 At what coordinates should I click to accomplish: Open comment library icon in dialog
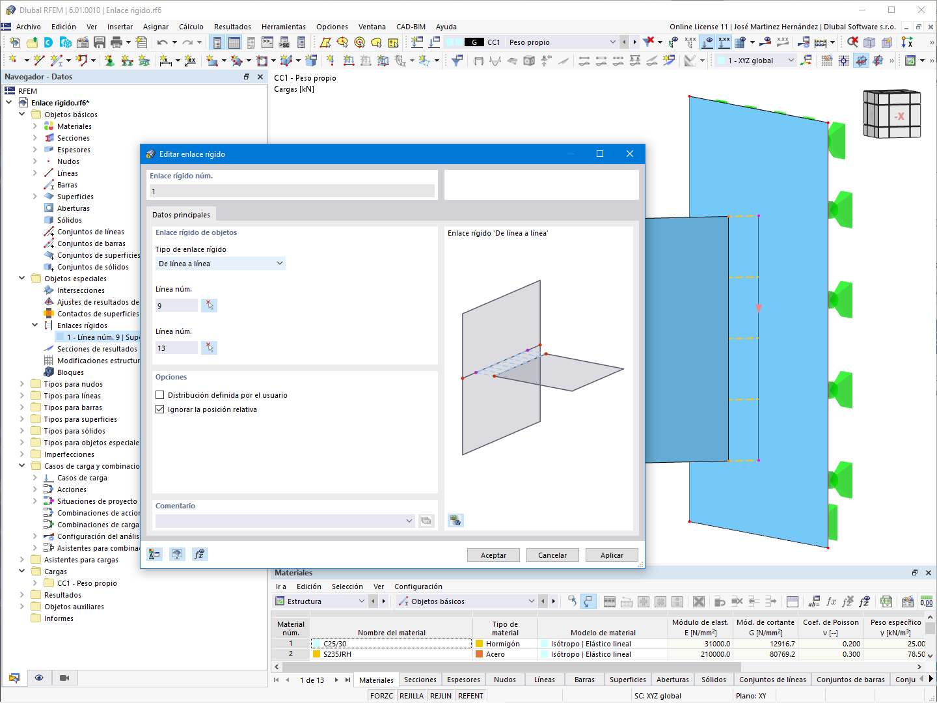click(x=426, y=521)
